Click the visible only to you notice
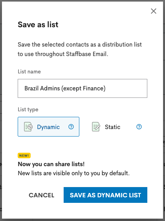165x221 pixels. [74, 173]
